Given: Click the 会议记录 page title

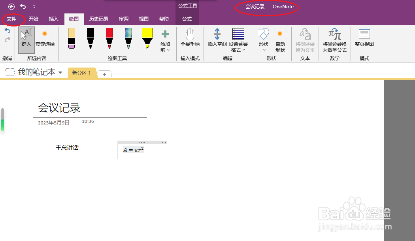Looking at the screenshot, I should tap(59, 108).
